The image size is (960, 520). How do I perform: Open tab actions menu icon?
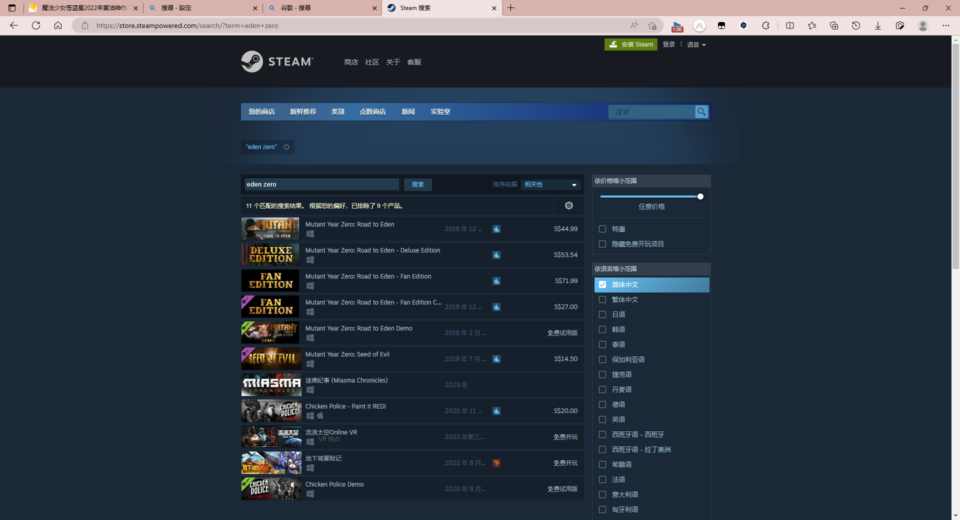pos(12,8)
